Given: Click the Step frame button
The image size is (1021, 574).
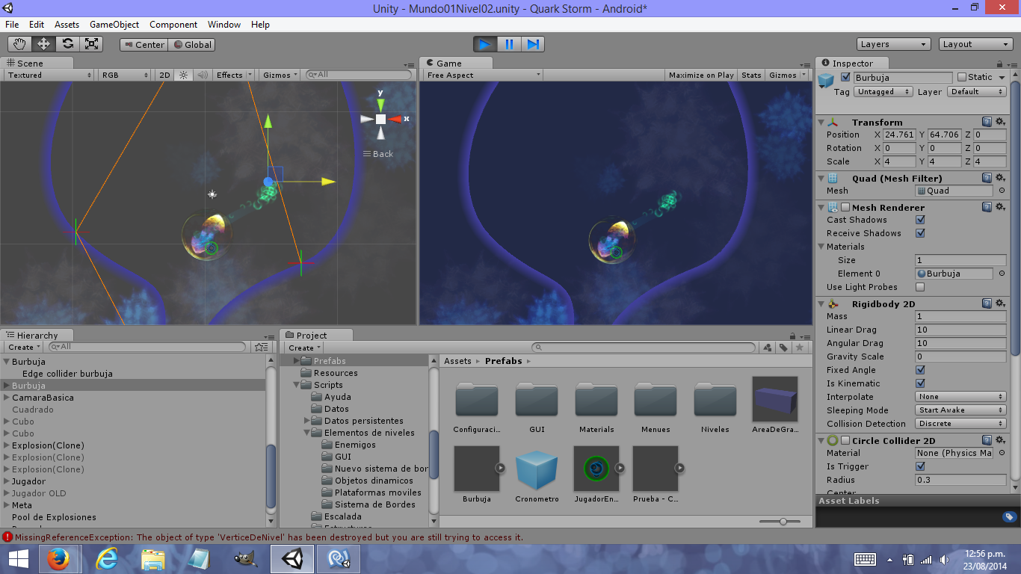Looking at the screenshot, I should pos(532,44).
